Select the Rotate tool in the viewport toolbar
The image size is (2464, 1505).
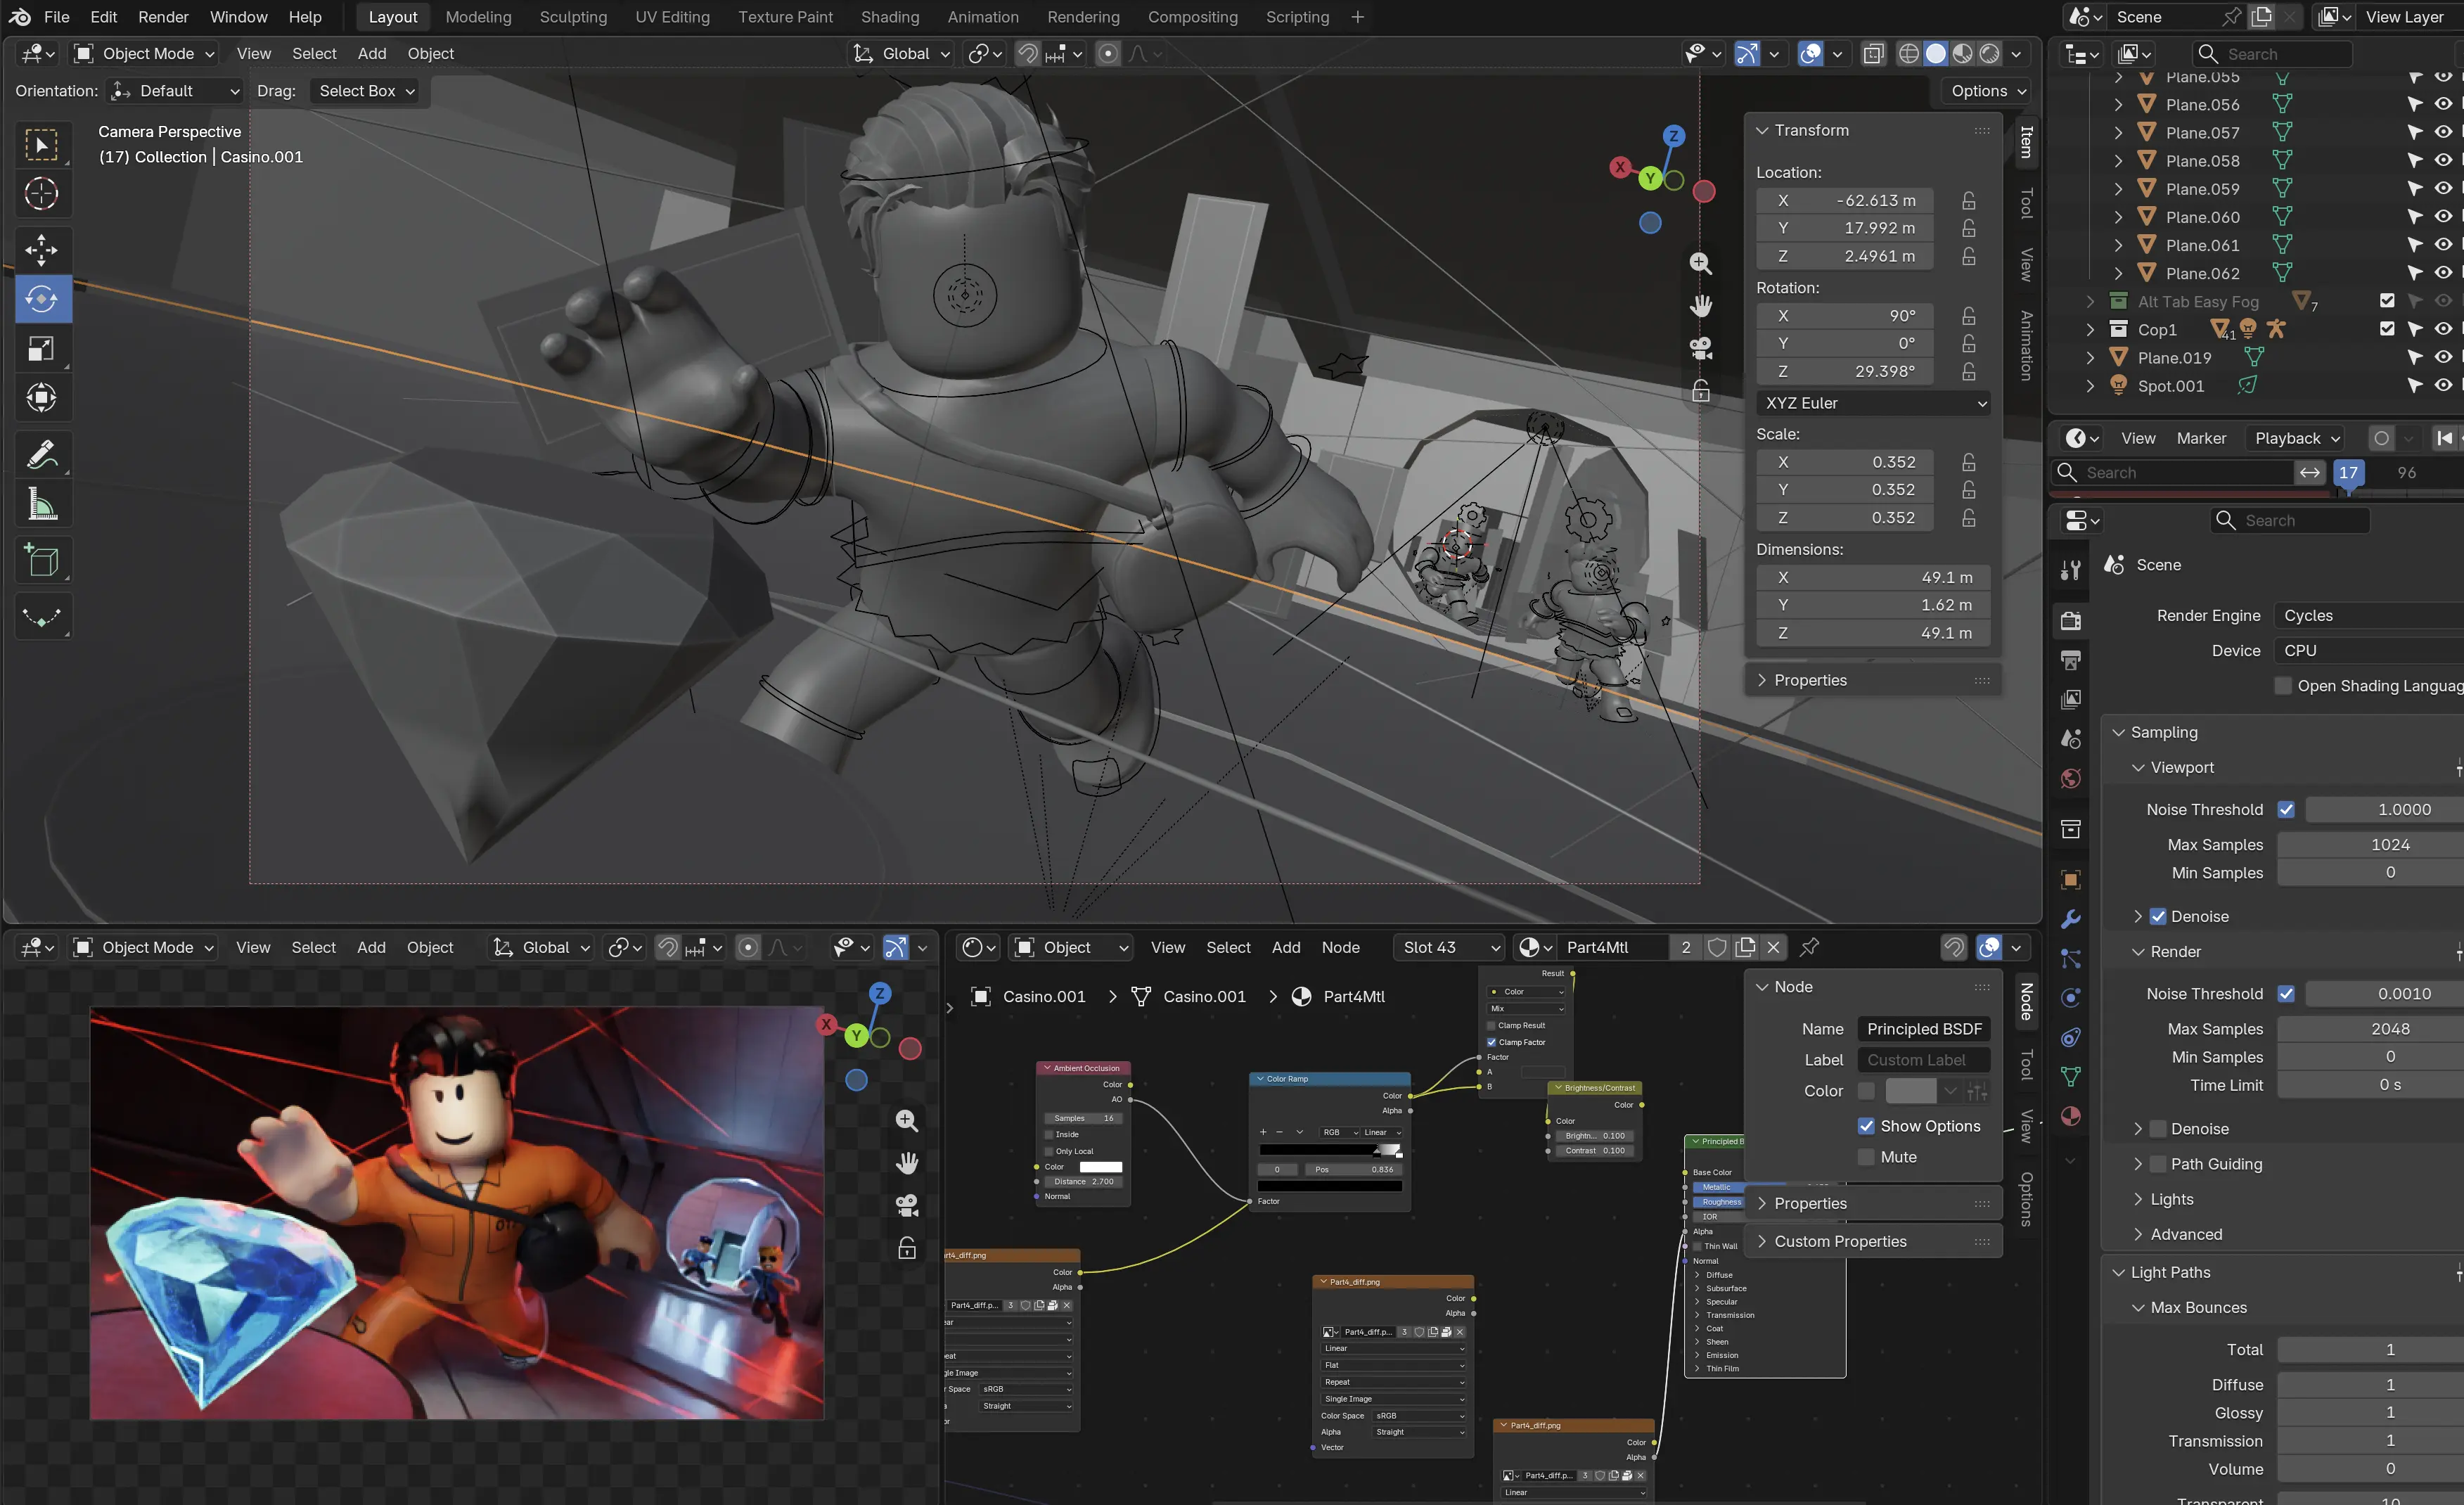42,299
